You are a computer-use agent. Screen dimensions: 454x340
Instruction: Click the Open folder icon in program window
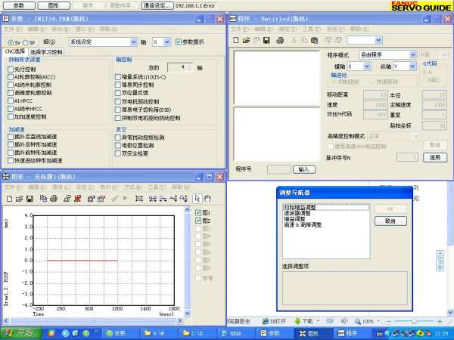[247, 40]
